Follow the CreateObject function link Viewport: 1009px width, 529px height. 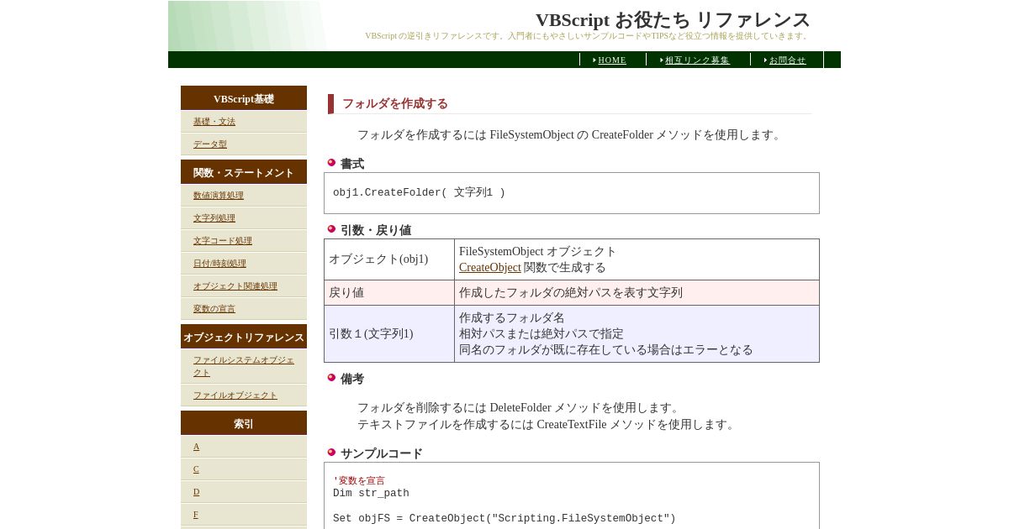click(490, 268)
